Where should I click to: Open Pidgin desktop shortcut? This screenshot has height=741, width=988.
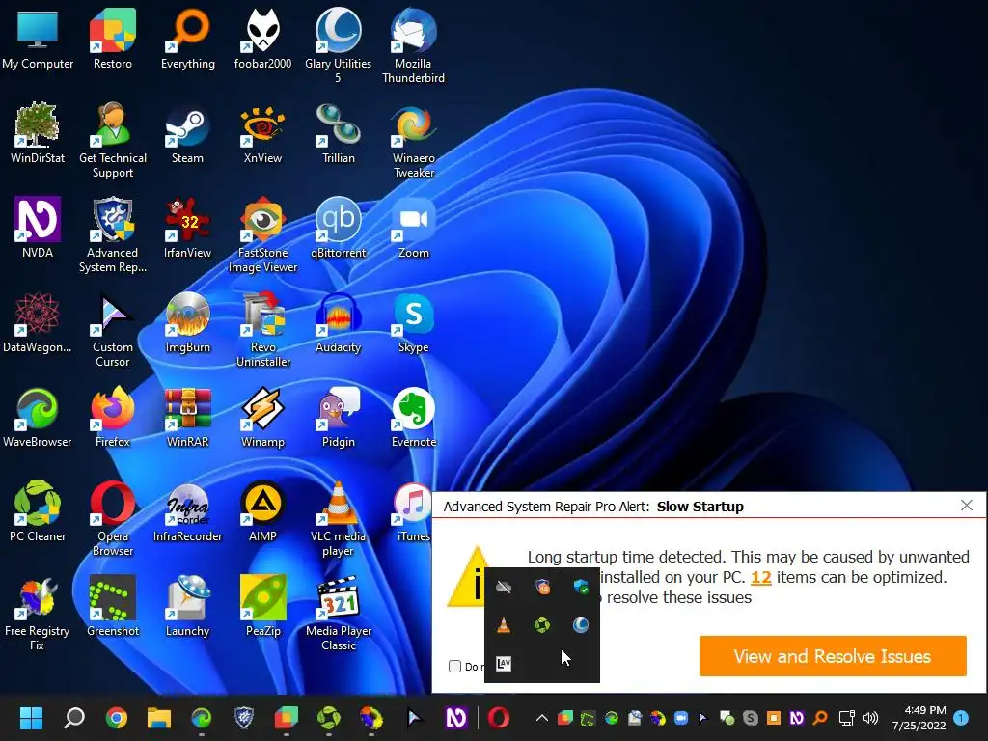point(339,416)
